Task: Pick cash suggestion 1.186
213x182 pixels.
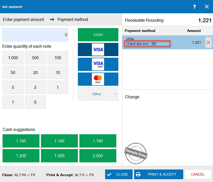Action: coord(59,141)
